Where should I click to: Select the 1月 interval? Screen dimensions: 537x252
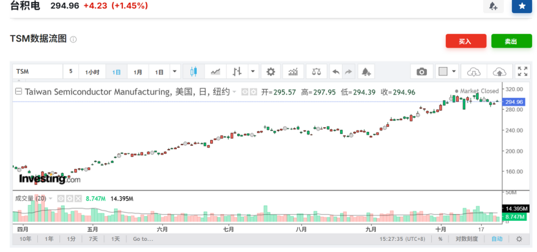tap(138, 72)
